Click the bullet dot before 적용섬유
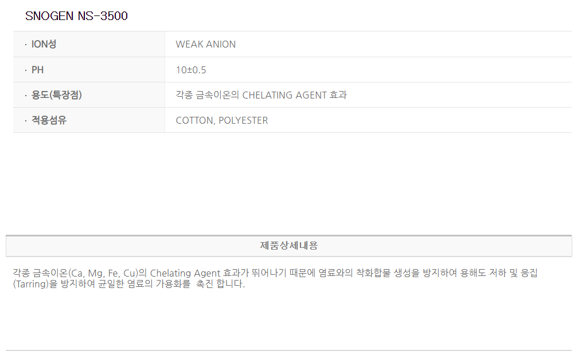 [25, 121]
